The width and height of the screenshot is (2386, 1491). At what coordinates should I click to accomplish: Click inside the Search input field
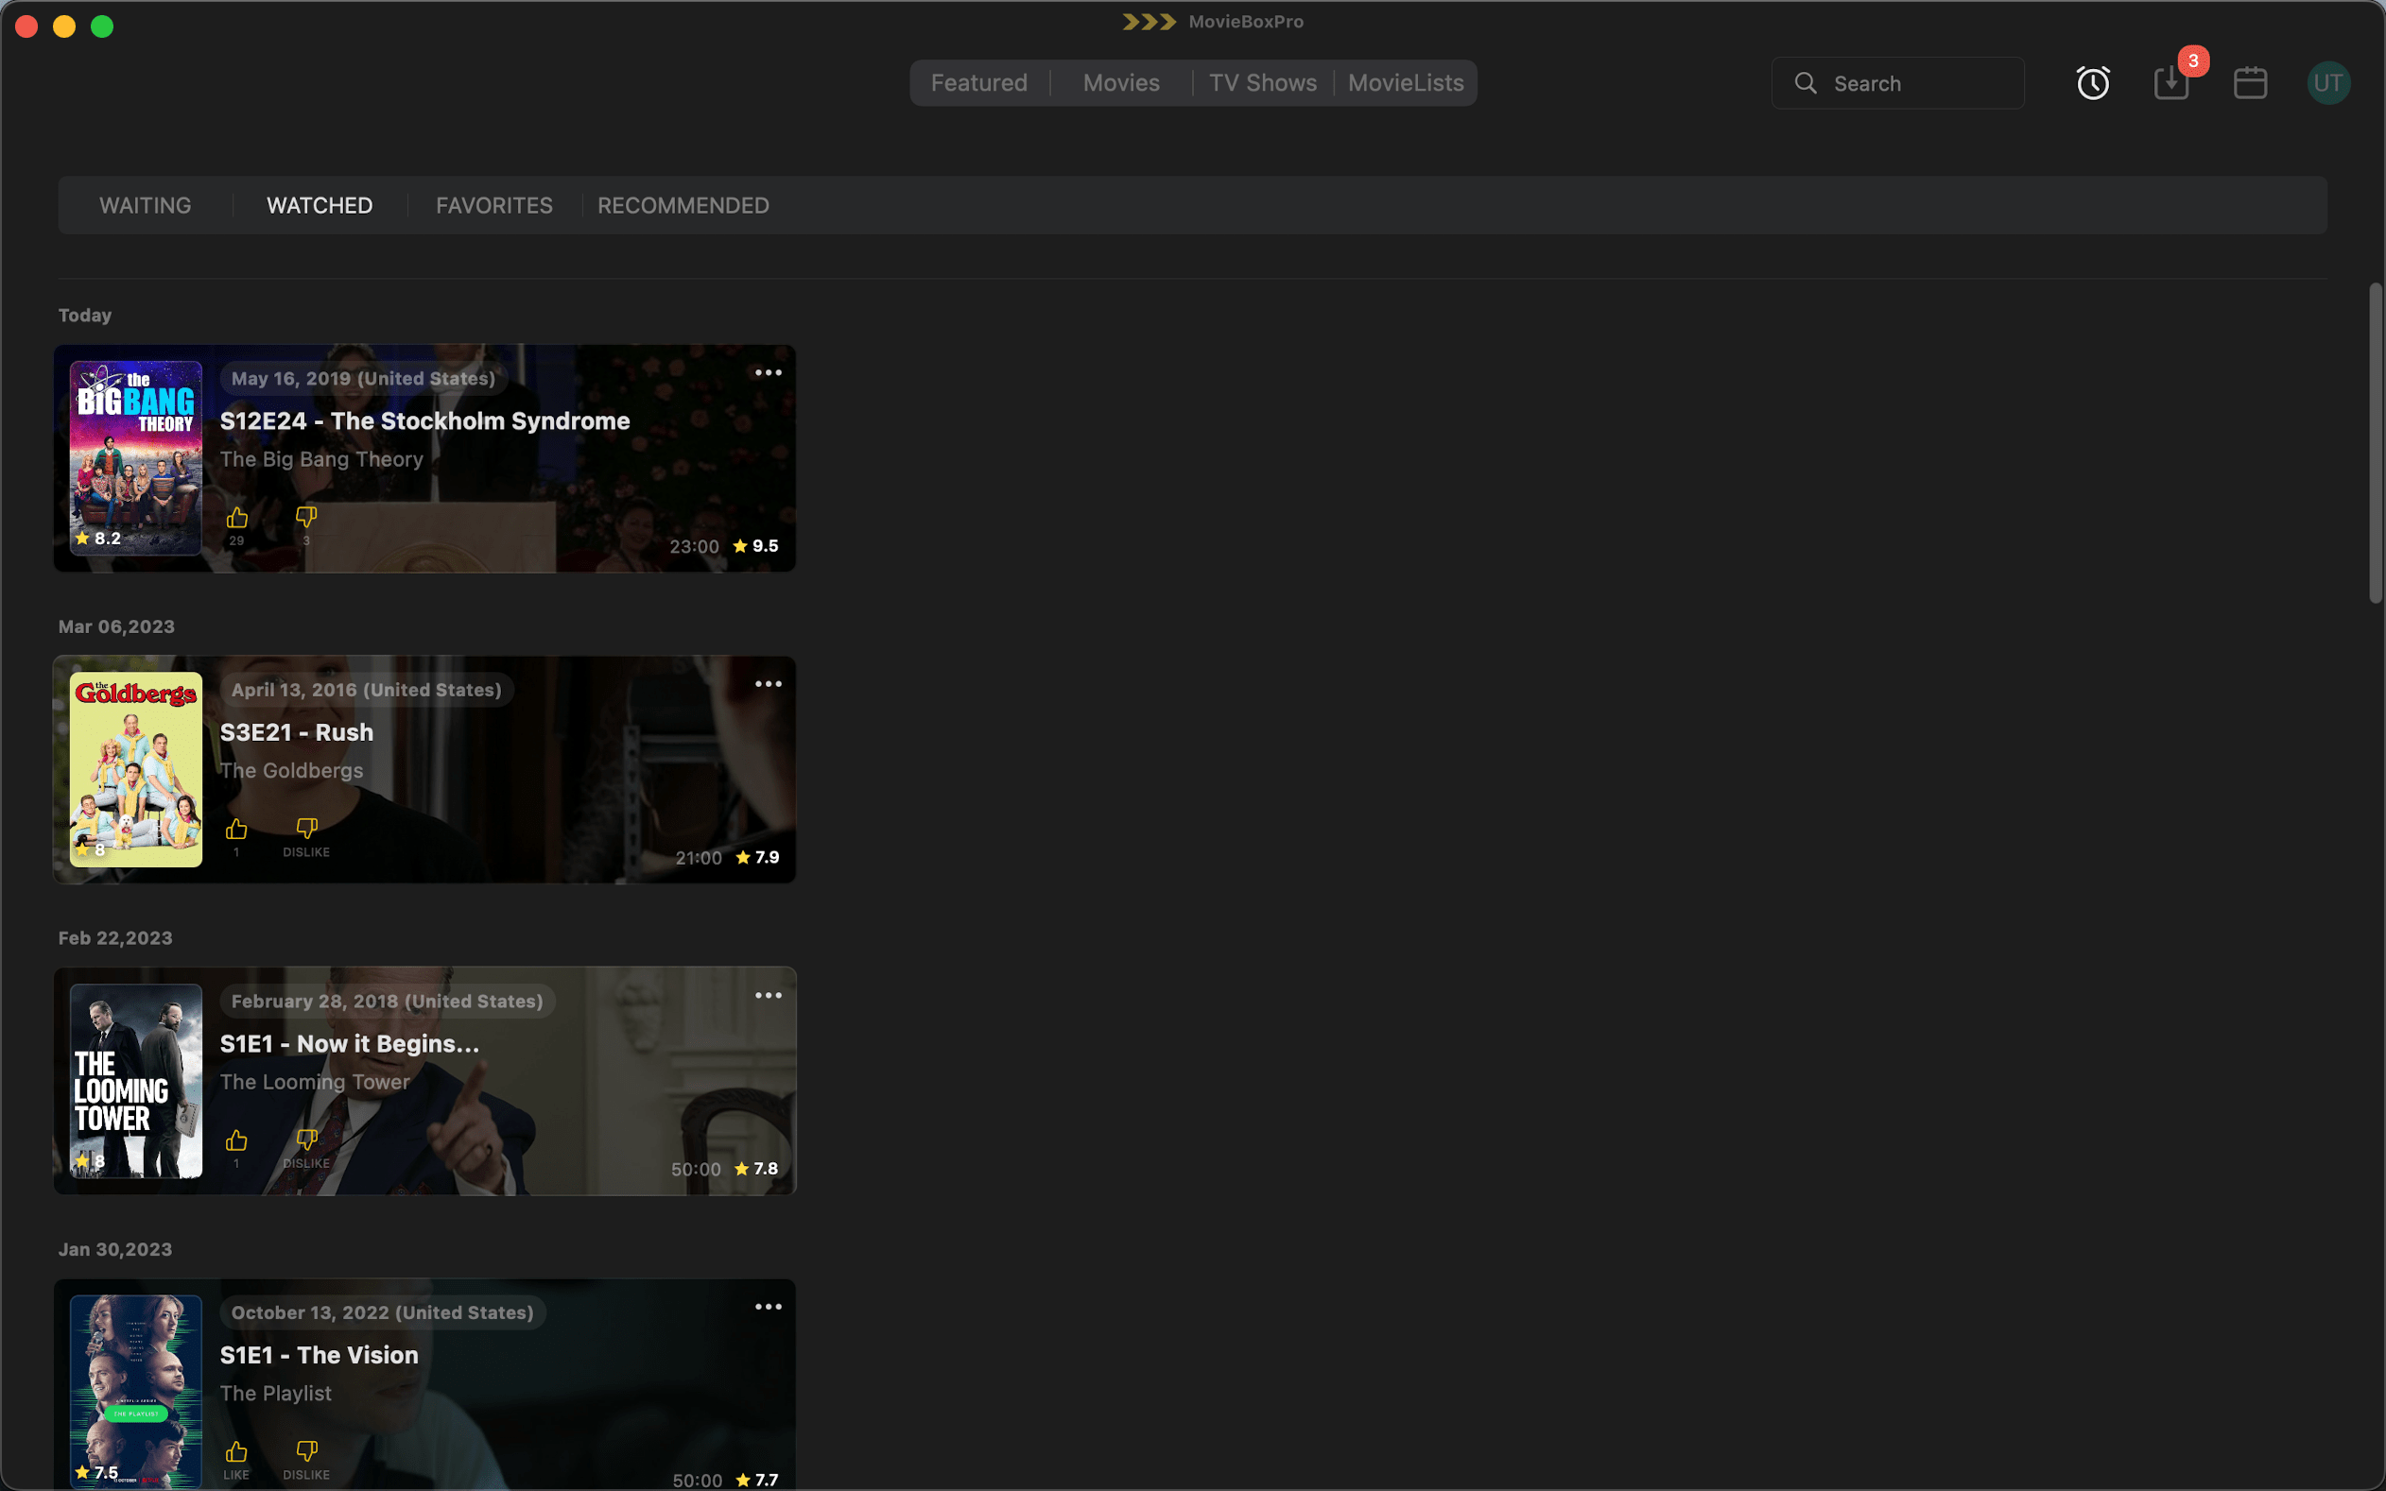click(x=1913, y=83)
